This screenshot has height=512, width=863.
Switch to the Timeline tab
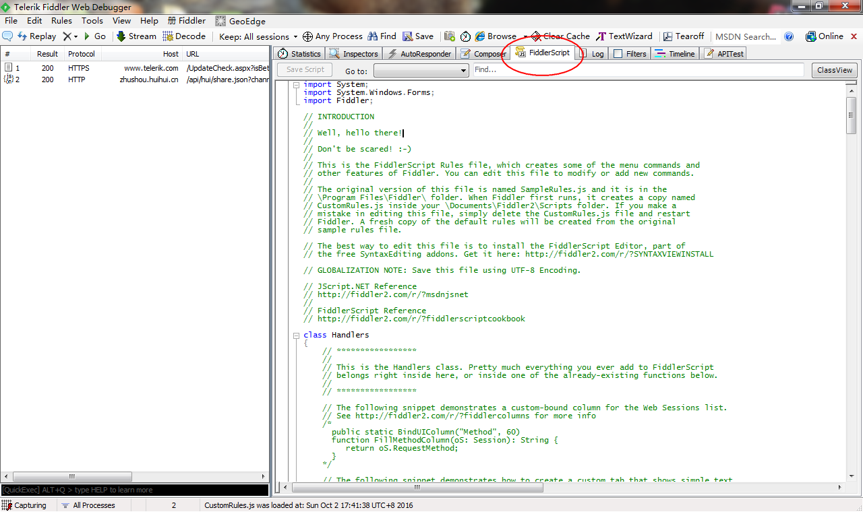point(675,54)
